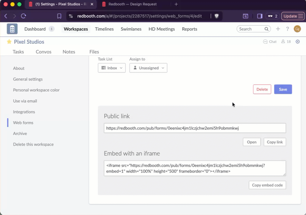Viewport: 306px width, 215px height.
Task: Go to Timelines
Action: [104, 29]
